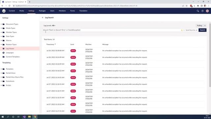The image size is (211, 119).
Task: Open the backoffice search magnifier icon
Action: [198, 11]
